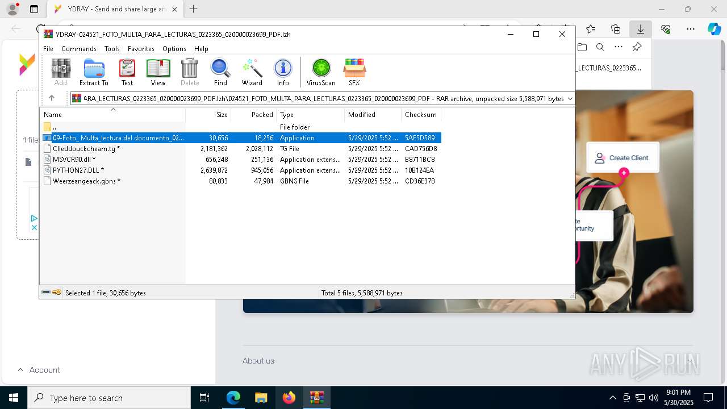Image resolution: width=727 pixels, height=409 pixels.
Task: Click the password key icon in status bar
Action: click(x=57, y=293)
